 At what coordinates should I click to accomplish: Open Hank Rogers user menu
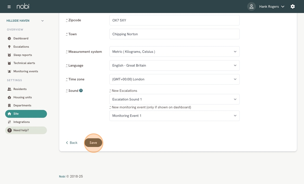(271, 7)
